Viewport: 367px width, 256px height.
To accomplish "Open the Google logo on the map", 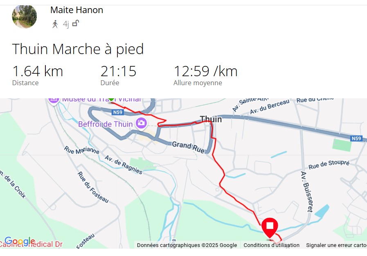I will (x=20, y=240).
